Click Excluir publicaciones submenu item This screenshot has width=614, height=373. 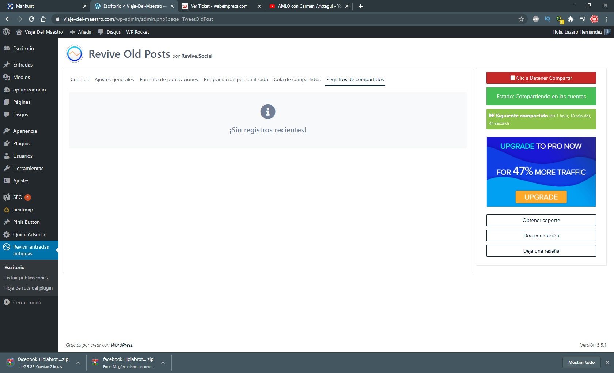tap(26, 278)
